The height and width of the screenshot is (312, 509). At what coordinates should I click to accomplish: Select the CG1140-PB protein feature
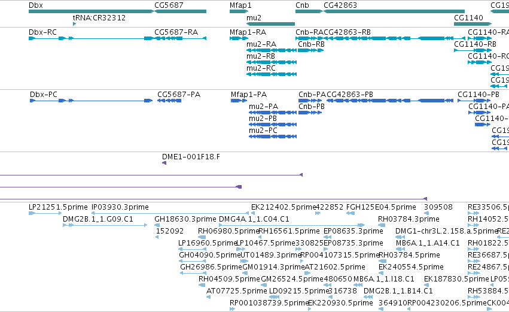pyautogui.click(x=474, y=101)
